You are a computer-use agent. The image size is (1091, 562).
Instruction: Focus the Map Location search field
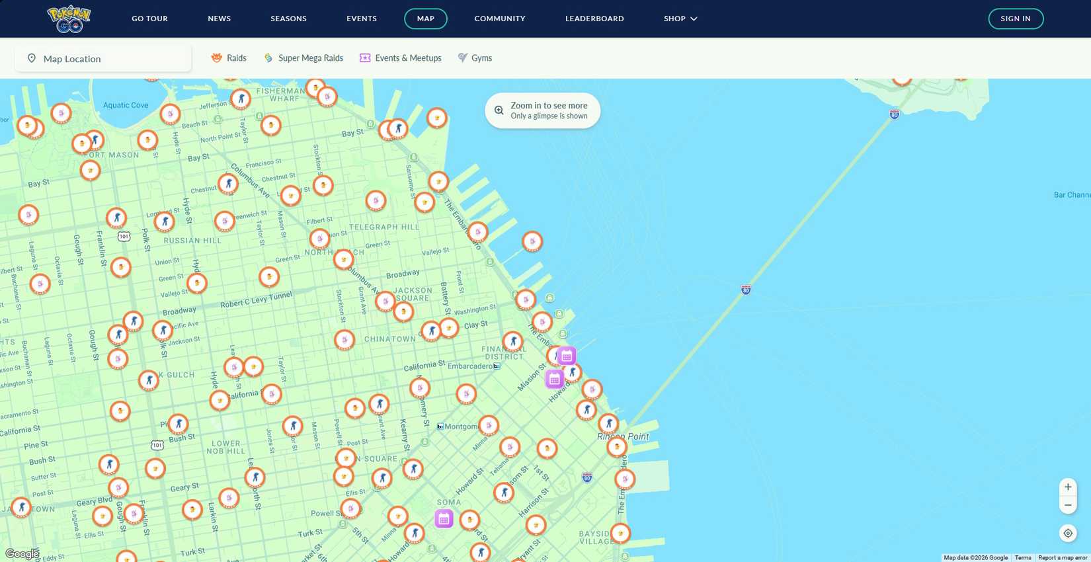pos(103,59)
